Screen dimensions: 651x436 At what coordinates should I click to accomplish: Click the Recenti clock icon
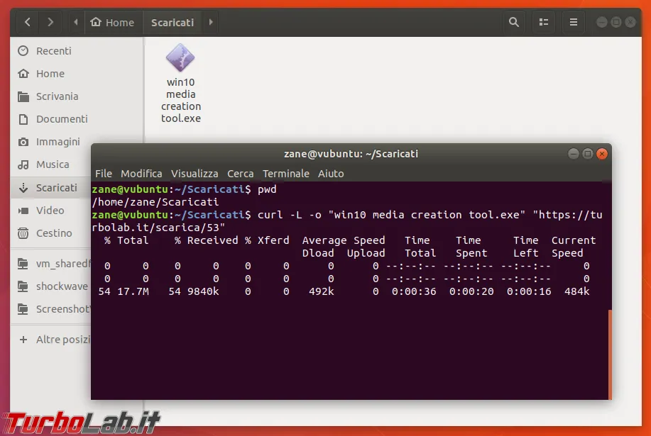point(23,50)
